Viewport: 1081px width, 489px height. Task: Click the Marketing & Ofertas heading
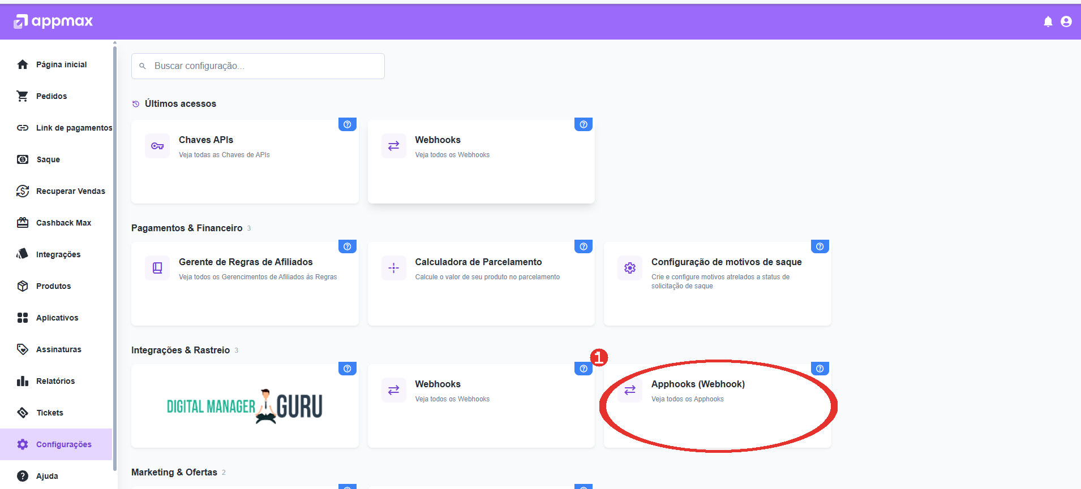(174, 473)
